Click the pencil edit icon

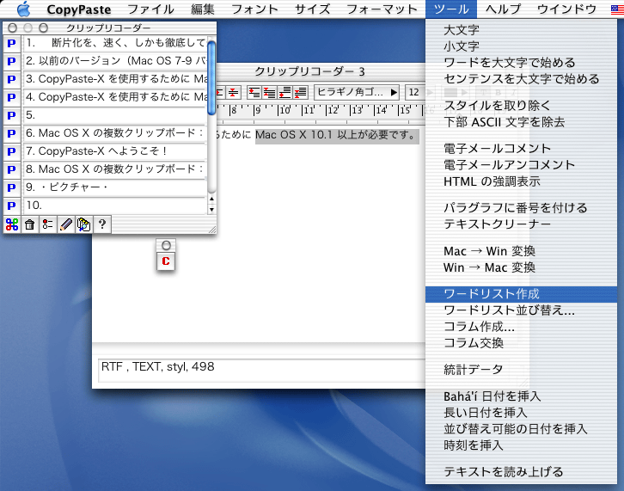click(x=65, y=224)
